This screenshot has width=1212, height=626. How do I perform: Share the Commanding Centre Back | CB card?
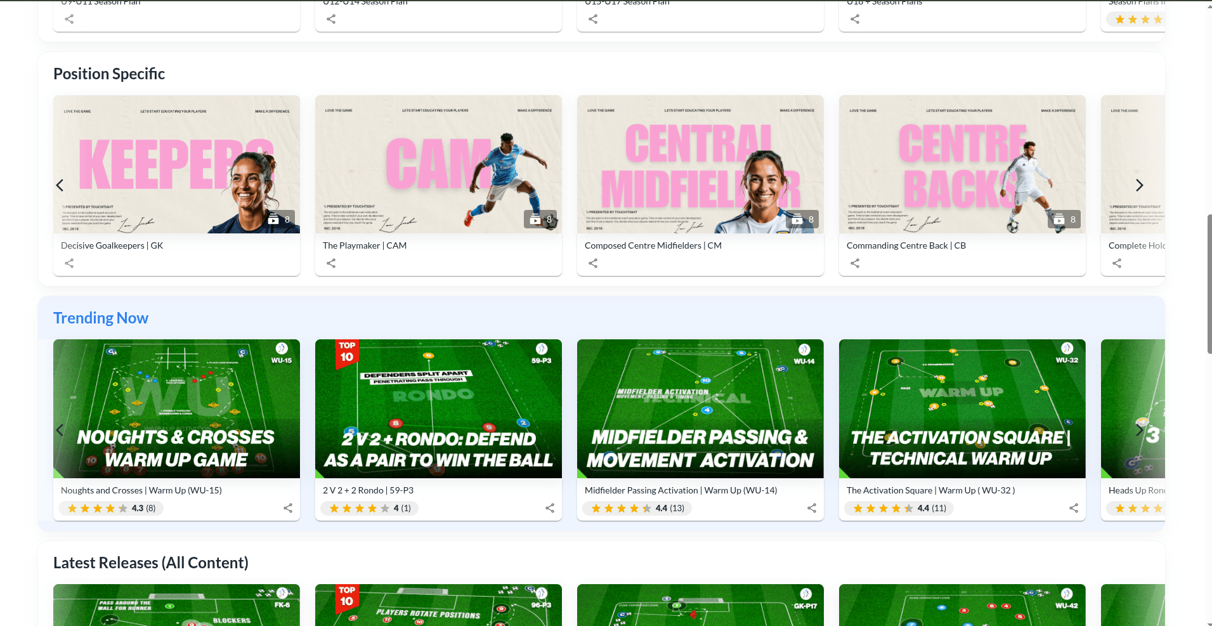[855, 263]
